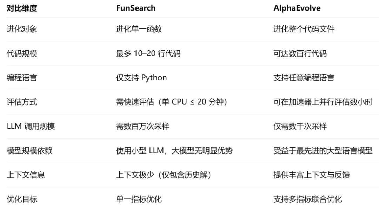The width and height of the screenshot is (379, 210).
Task: Select the 评估方式 row label
Action: pyautogui.click(x=22, y=102)
